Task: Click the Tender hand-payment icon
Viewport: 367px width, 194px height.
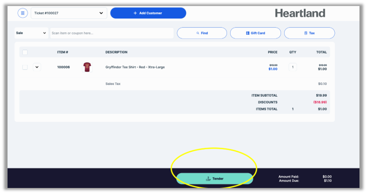Action: tap(208, 179)
